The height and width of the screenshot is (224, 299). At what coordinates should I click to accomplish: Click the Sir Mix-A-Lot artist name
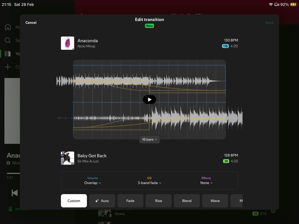(88, 161)
